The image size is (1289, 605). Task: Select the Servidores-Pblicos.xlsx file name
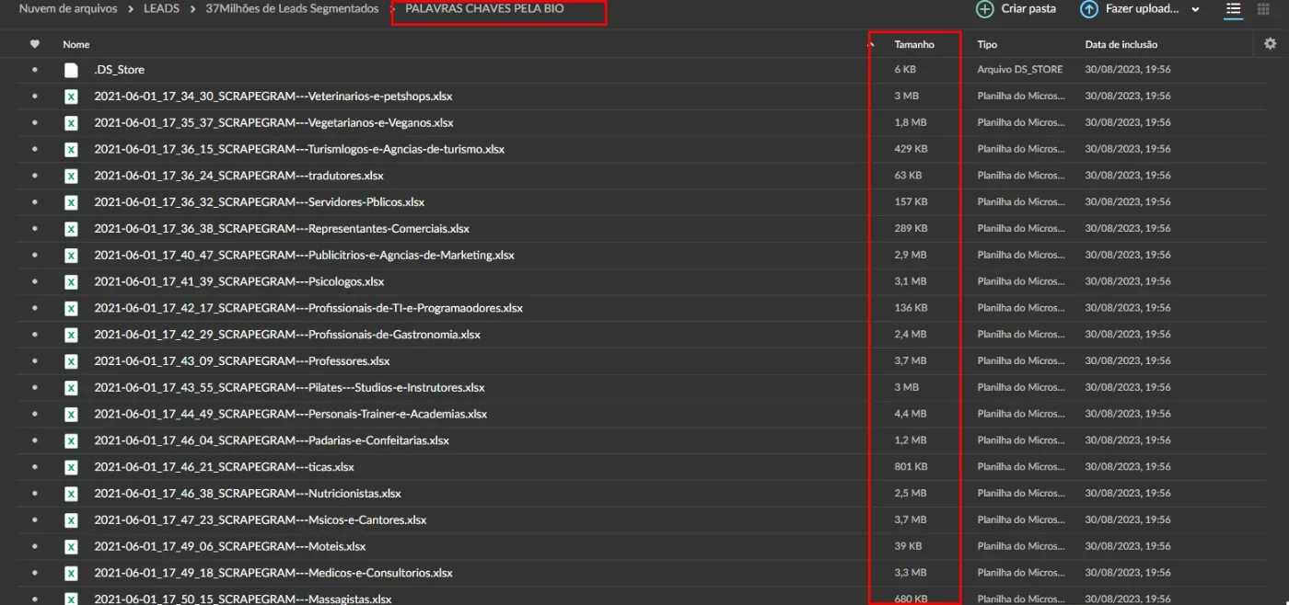click(x=259, y=202)
